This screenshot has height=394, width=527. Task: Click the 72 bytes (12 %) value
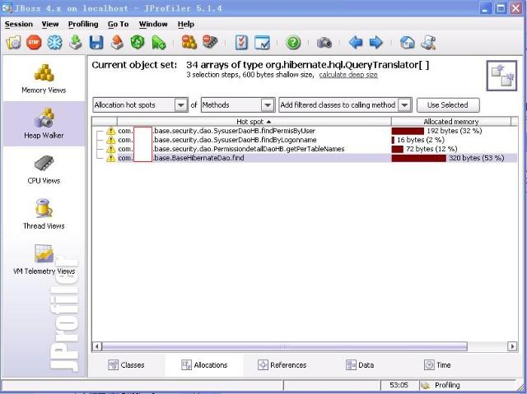[431, 149]
